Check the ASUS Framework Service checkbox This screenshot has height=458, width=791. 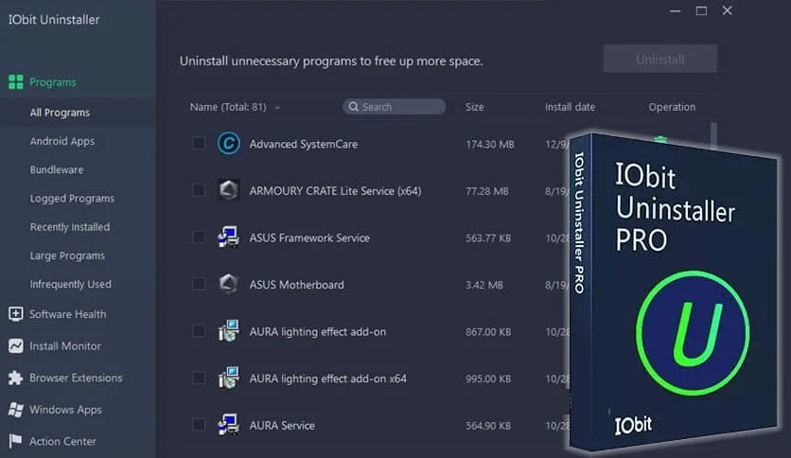coord(199,238)
